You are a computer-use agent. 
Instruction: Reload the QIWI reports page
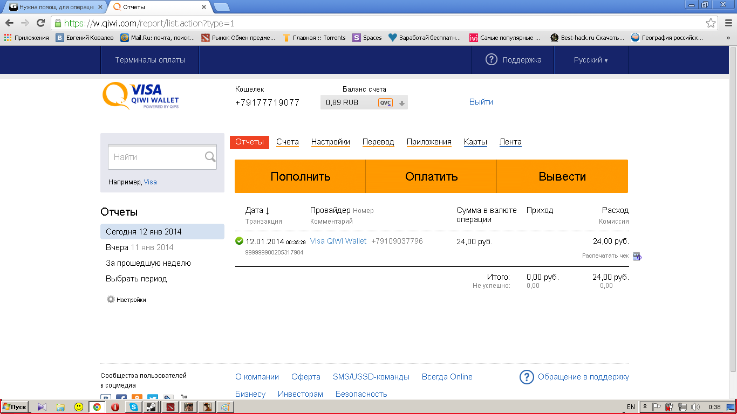40,23
